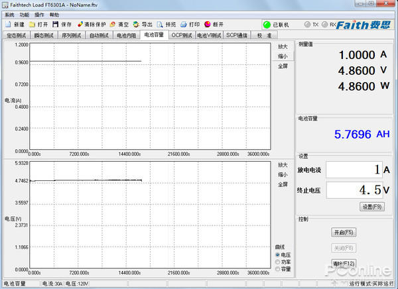The height and width of the screenshot is (289, 398).
Task: Open the 系统 system menu
Action: [x=9, y=14]
